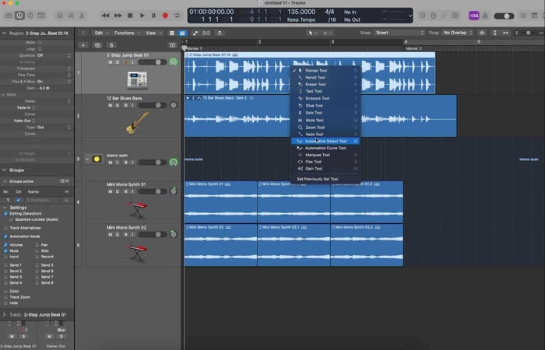Image resolution: width=545 pixels, height=350 pixels.
Task: Stop playback with the Stop button
Action: (x=130, y=16)
